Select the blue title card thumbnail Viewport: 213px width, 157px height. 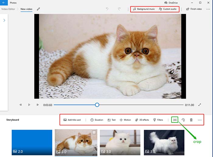tap(32, 142)
